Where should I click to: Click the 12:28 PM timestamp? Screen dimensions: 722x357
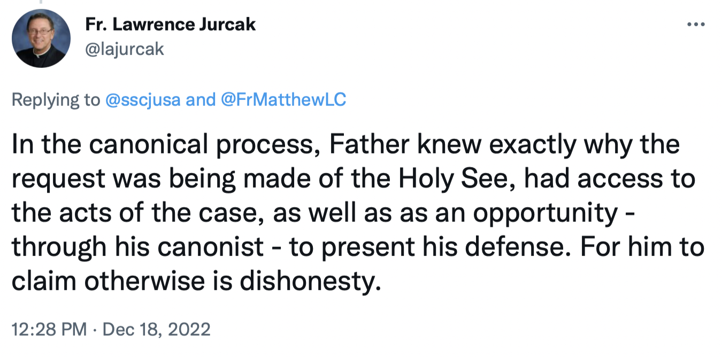49,329
